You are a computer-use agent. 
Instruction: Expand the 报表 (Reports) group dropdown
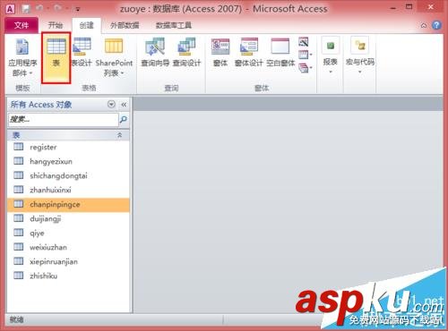331,55
